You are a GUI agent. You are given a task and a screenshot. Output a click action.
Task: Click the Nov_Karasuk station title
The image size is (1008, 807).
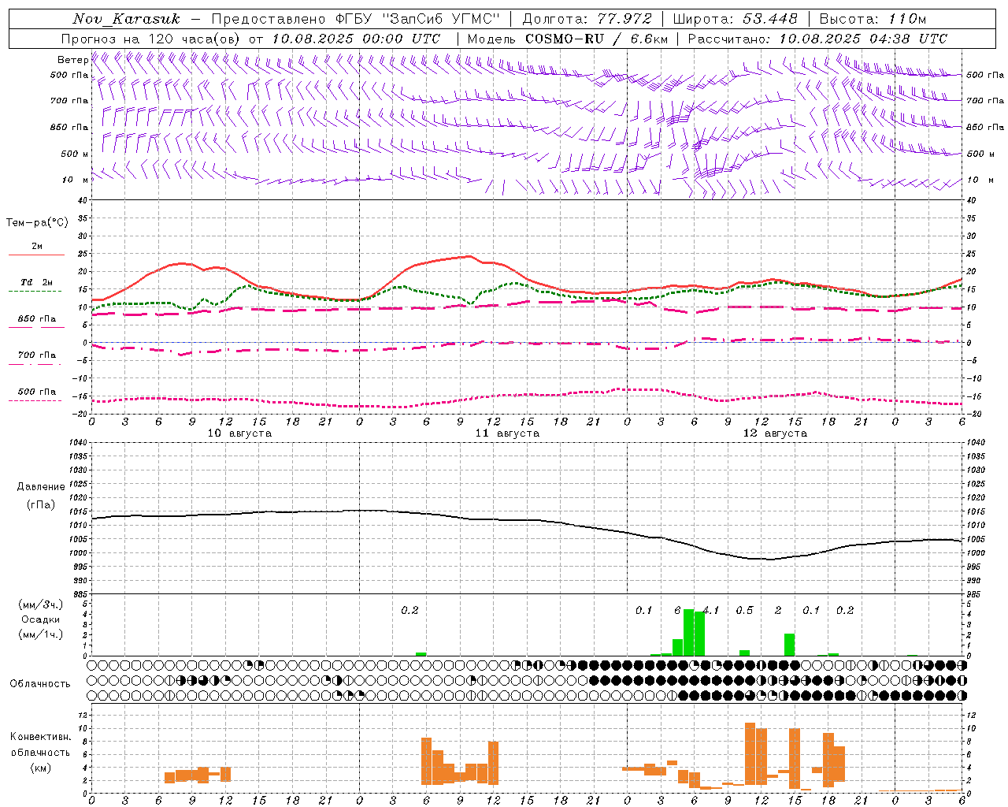click(126, 18)
